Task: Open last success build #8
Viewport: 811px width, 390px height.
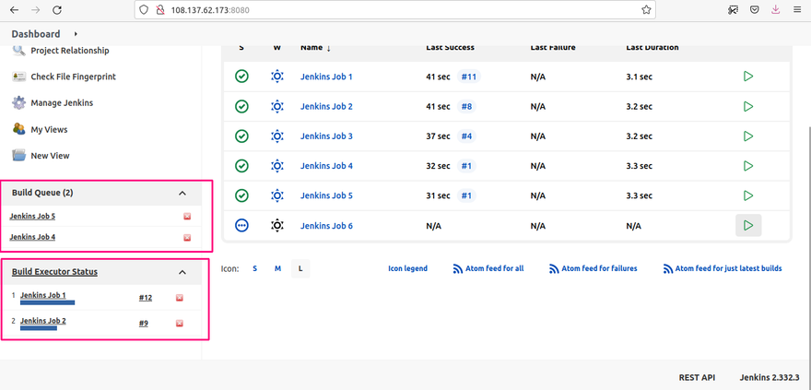Action: [x=466, y=107]
